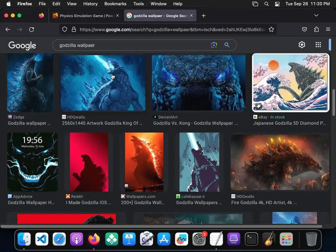Expand the list all tabs chevron
336x252 pixels.
click(316, 15)
